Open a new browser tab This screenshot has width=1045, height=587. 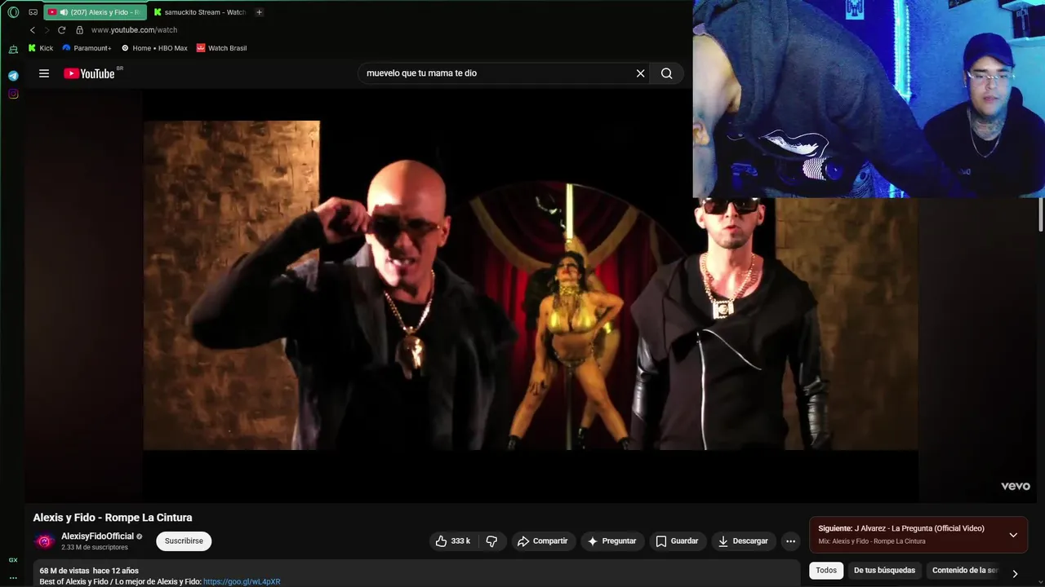pos(259,12)
